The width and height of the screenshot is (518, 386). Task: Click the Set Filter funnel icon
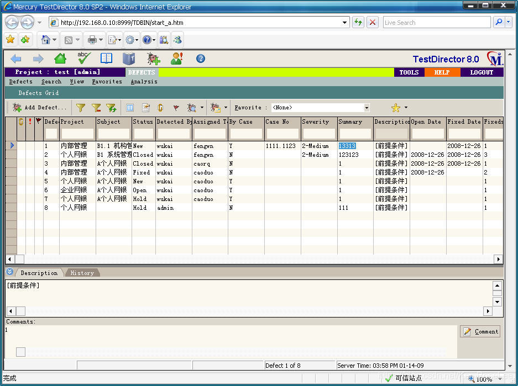coord(81,108)
